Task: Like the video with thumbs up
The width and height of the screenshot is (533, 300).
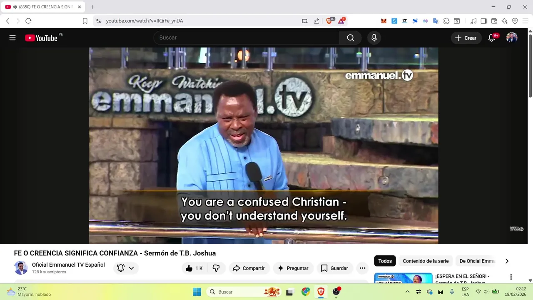Action: [x=194, y=268]
